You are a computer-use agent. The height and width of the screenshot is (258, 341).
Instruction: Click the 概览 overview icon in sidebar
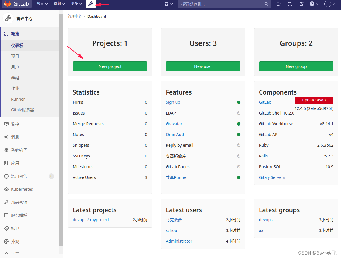click(6, 34)
